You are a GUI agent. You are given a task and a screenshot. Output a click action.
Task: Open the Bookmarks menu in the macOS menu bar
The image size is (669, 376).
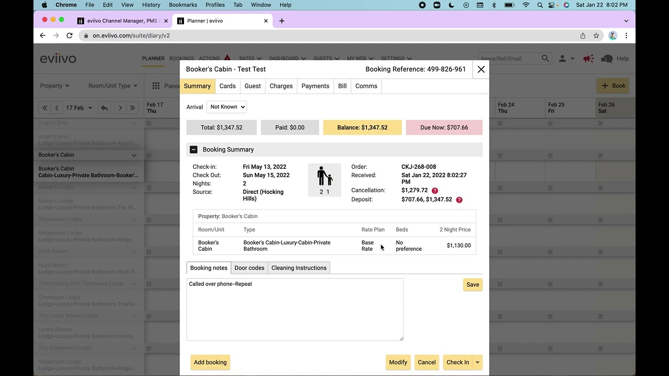coord(183,5)
